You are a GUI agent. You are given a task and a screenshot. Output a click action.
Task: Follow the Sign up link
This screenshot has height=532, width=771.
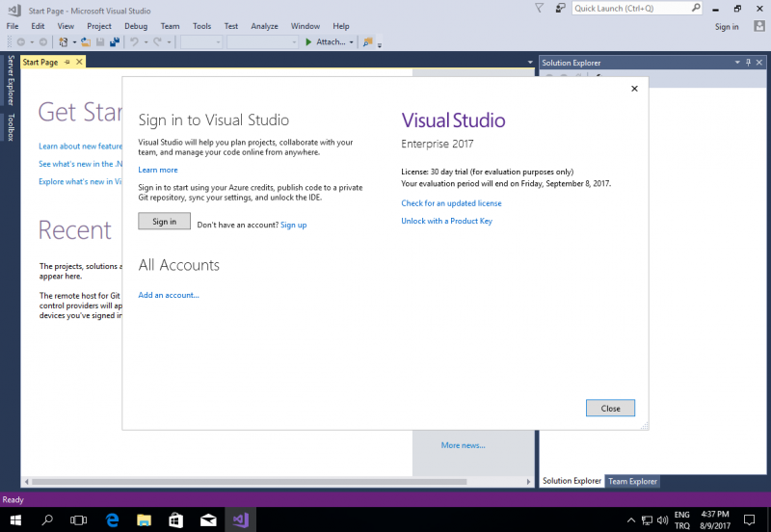(x=294, y=225)
